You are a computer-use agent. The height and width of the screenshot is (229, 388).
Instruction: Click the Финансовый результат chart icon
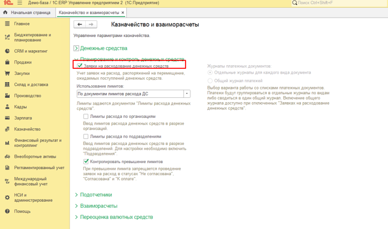7,143
